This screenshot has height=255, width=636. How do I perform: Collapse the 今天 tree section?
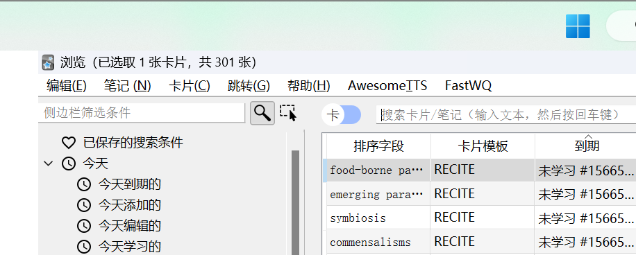[x=49, y=164]
